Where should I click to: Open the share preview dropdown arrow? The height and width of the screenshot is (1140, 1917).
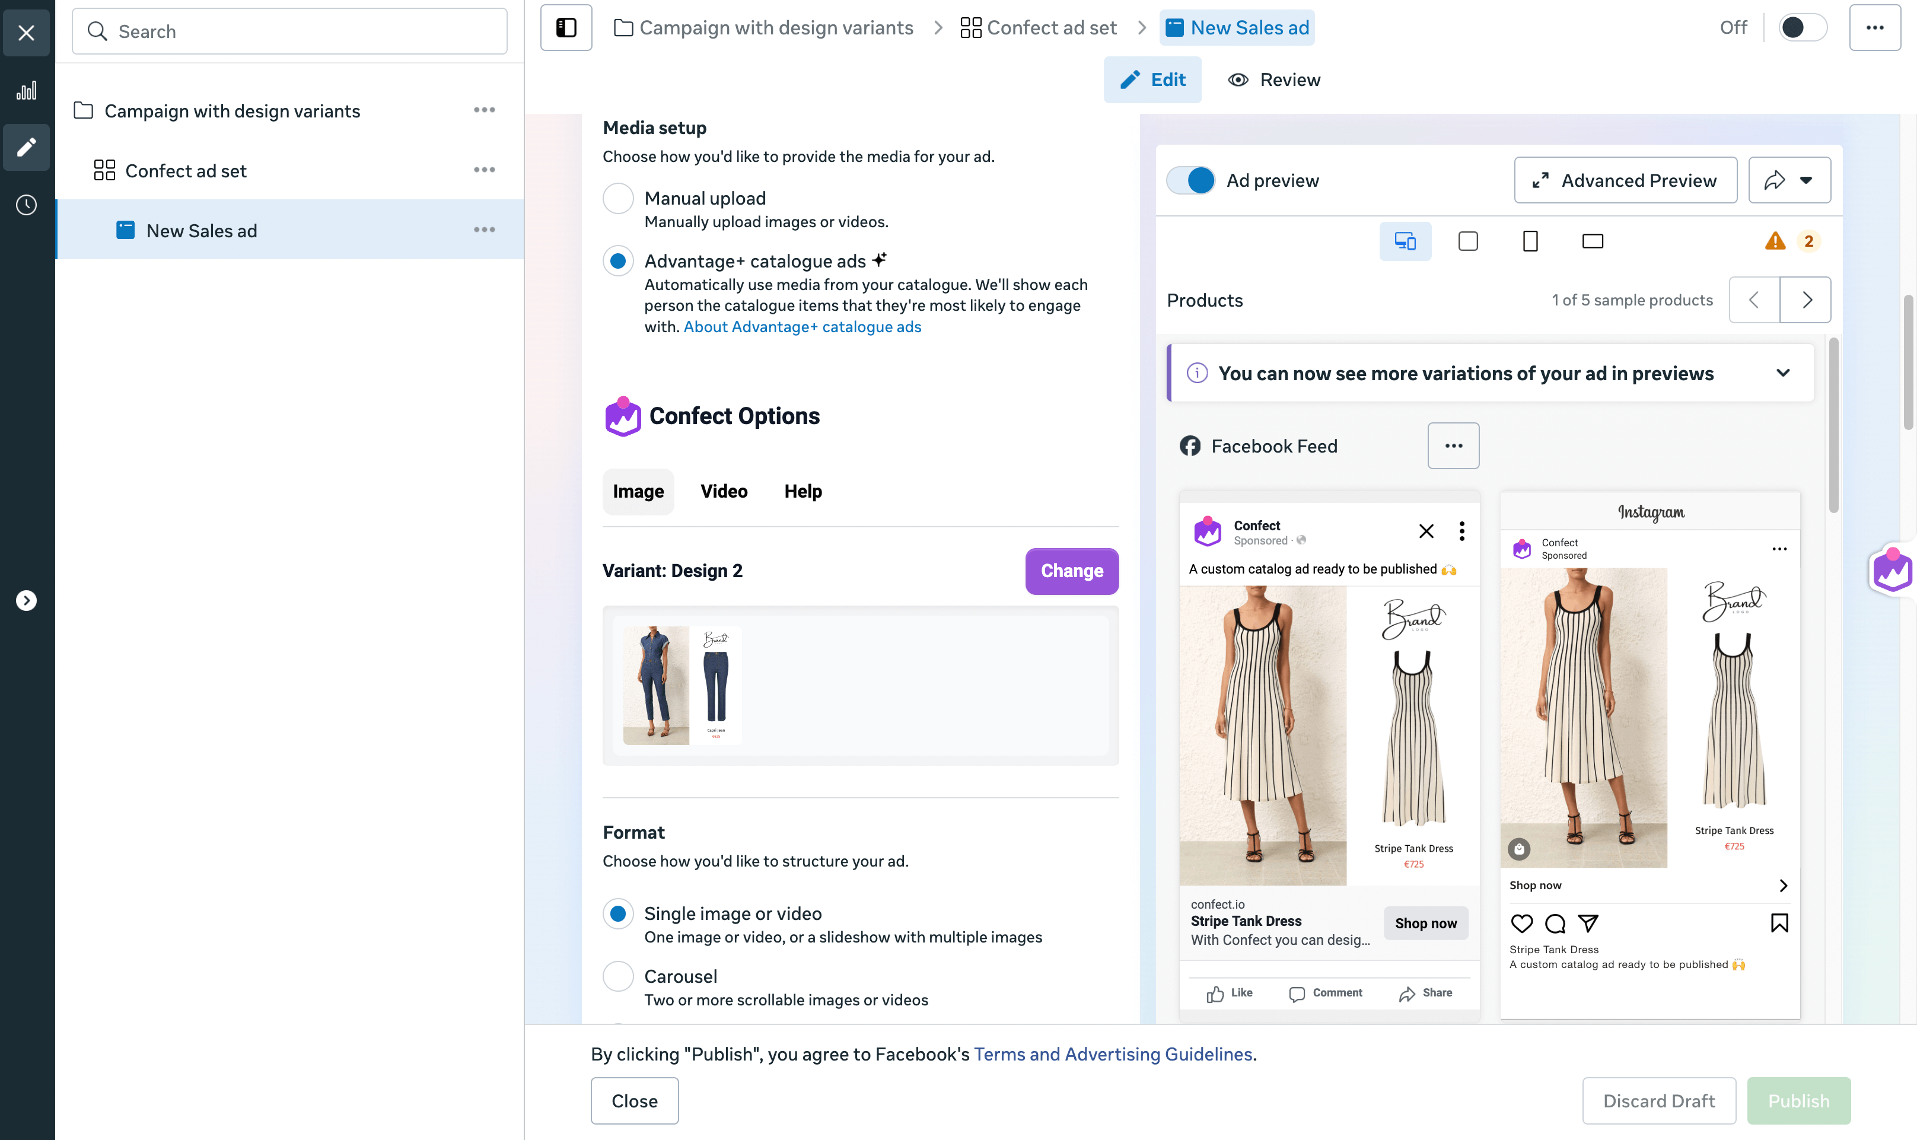point(1805,180)
